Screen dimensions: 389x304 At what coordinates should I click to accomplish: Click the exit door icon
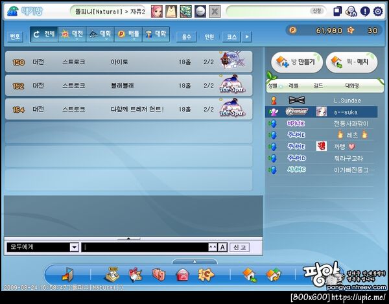click(x=67, y=274)
